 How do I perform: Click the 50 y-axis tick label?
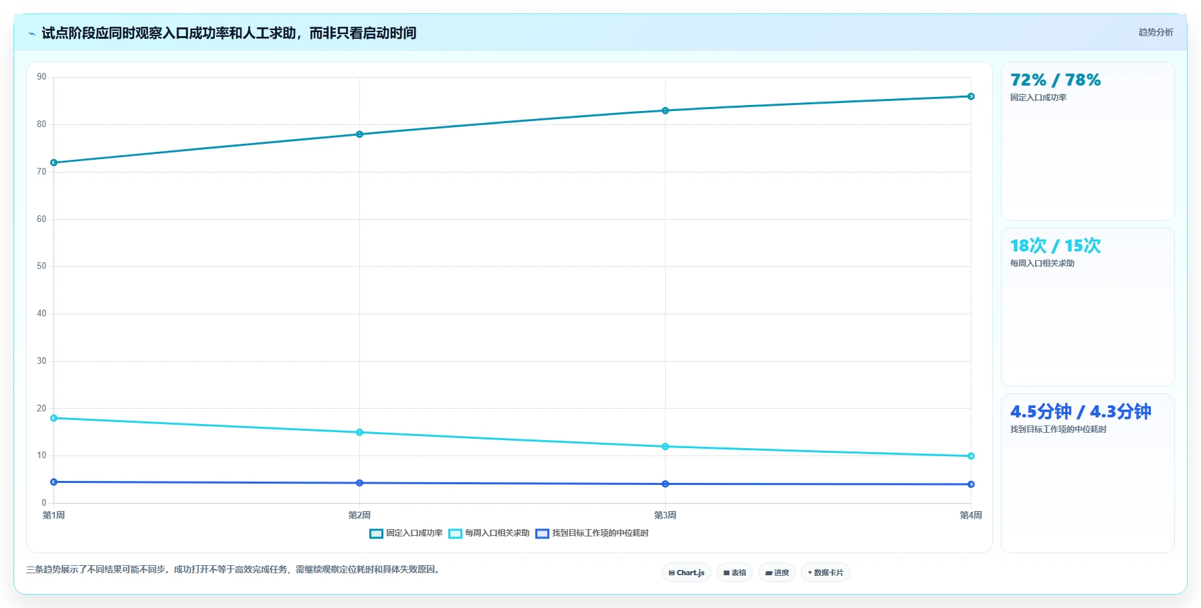41,266
